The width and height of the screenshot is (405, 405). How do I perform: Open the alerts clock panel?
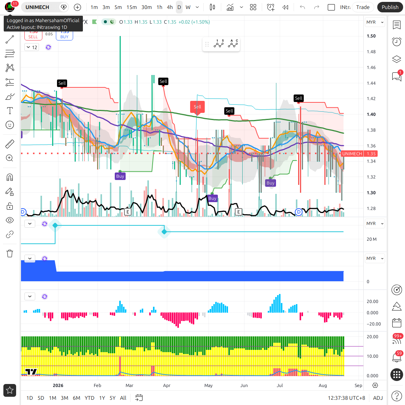396,42
